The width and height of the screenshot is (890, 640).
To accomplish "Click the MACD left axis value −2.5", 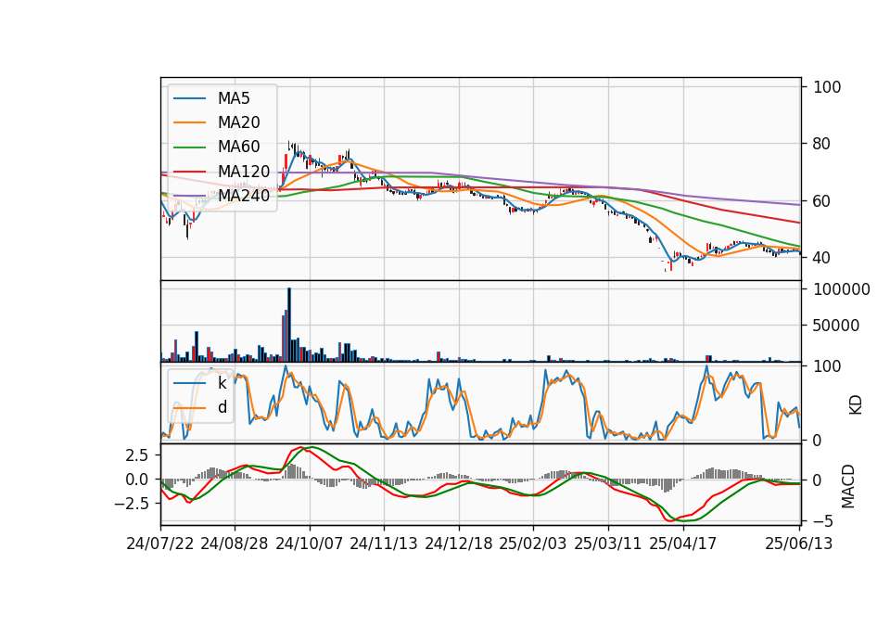I will pyautogui.click(x=131, y=504).
